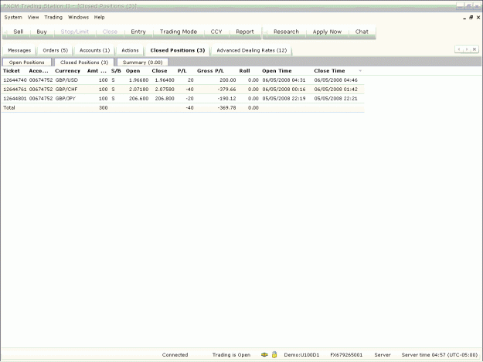Open the System menu
483x362 pixels.
coord(13,17)
